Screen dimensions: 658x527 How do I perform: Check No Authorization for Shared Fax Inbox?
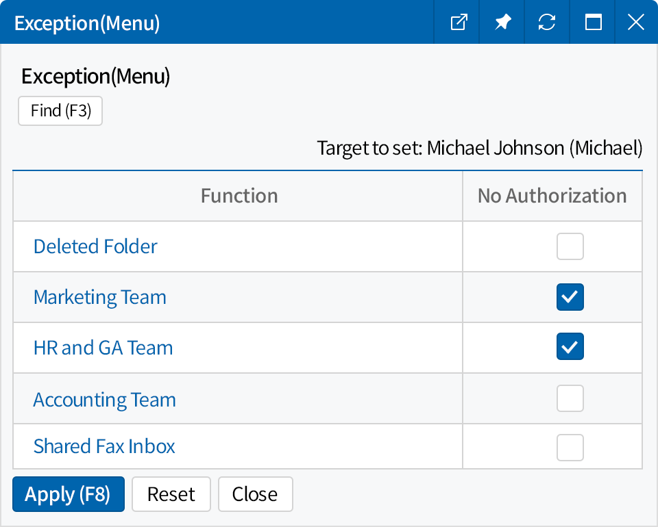[570, 448]
